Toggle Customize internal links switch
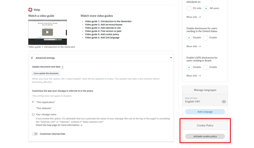The height and width of the screenshot is (148, 254). point(35,134)
